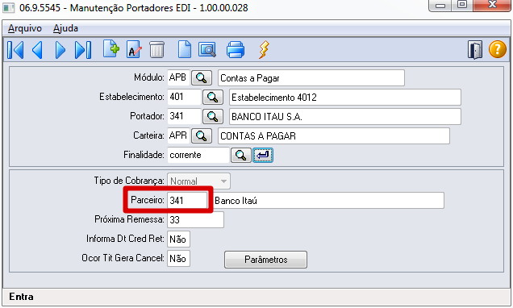The height and width of the screenshot is (308, 513).
Task: Edit the current record with pencil icon
Action: point(134,49)
